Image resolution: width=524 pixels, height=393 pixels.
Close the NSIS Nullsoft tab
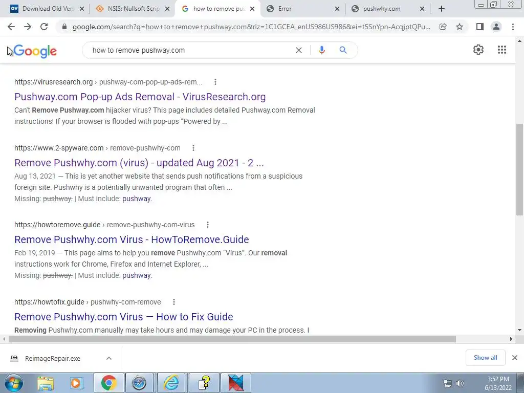point(167,9)
